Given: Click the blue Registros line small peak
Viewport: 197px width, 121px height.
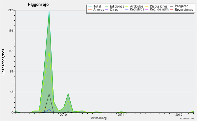Looking at the screenshot, I should tap(49, 109).
